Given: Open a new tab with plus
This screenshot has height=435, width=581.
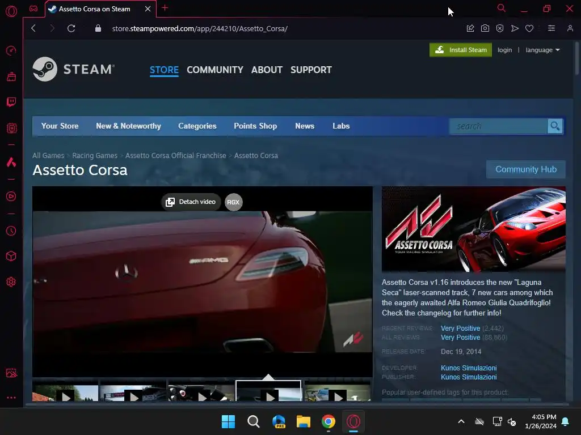Looking at the screenshot, I should pyautogui.click(x=165, y=8).
